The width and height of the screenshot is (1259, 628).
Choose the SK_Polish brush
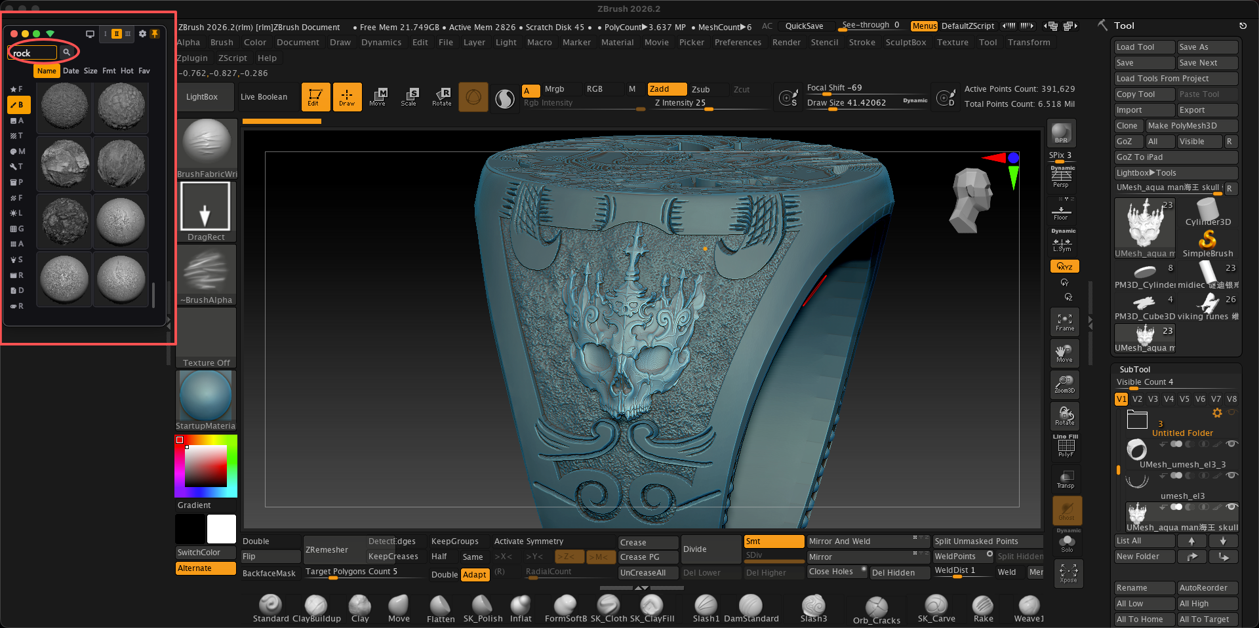pos(483,608)
